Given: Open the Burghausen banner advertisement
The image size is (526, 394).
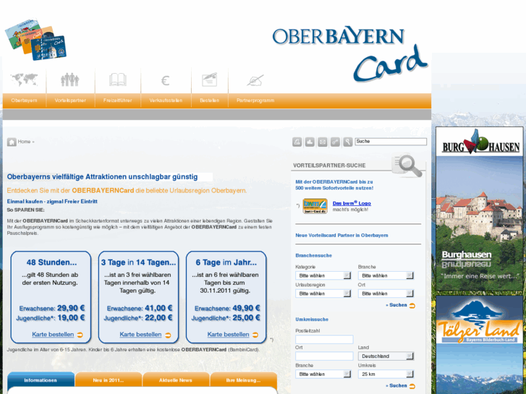Looking at the screenshot, I should (x=480, y=209).
